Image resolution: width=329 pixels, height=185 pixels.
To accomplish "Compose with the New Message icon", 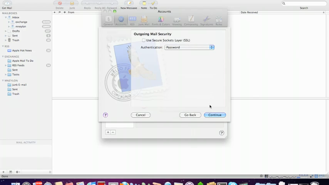I will click(x=129, y=3).
